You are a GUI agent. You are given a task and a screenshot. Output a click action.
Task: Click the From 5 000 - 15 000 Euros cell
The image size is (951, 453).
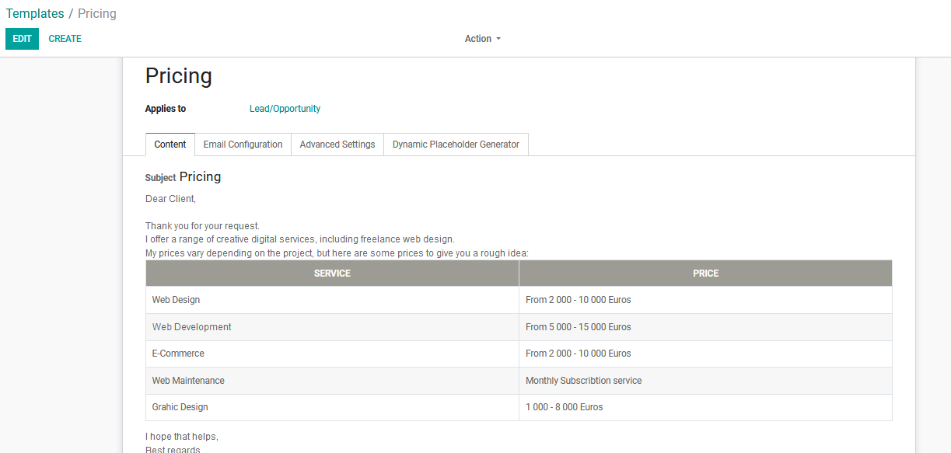click(x=578, y=327)
